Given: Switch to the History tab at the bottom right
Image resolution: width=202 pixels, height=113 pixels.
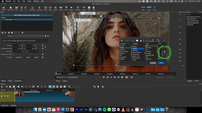Looking at the screenshot, I should click(x=197, y=81).
